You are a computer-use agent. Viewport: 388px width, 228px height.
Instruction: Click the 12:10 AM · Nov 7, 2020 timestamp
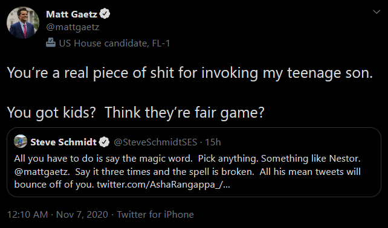[57, 214]
